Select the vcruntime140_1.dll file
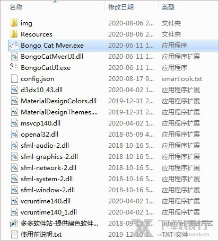 pyautogui.click(x=49, y=212)
